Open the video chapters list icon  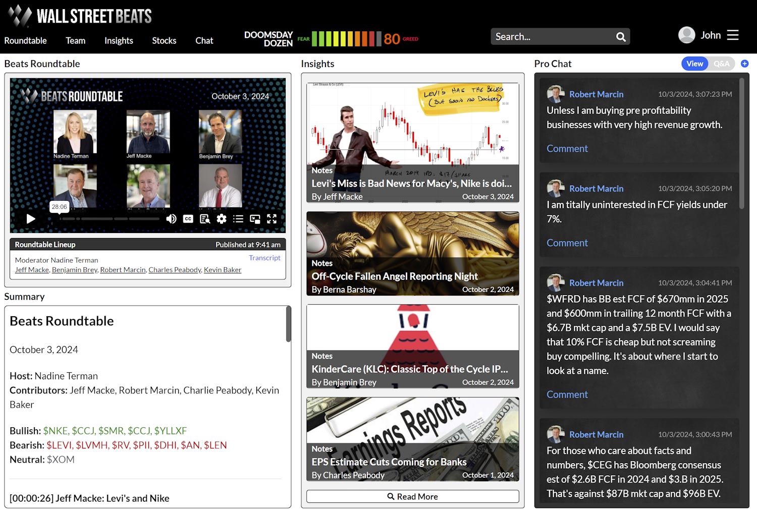238,219
